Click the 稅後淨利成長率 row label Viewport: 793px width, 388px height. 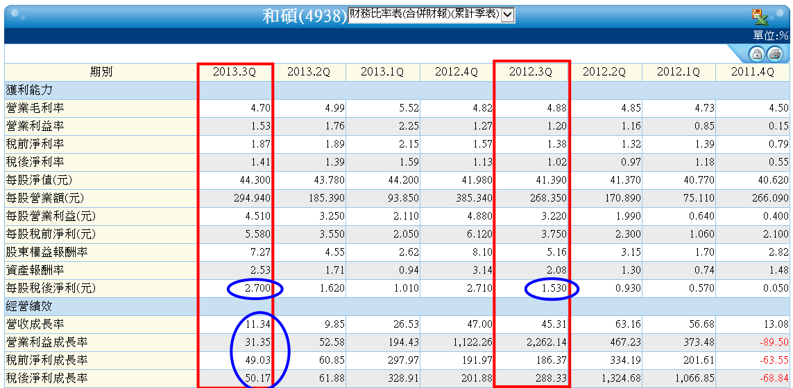point(46,379)
